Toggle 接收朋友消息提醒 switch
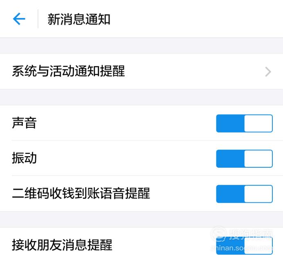 point(245,246)
